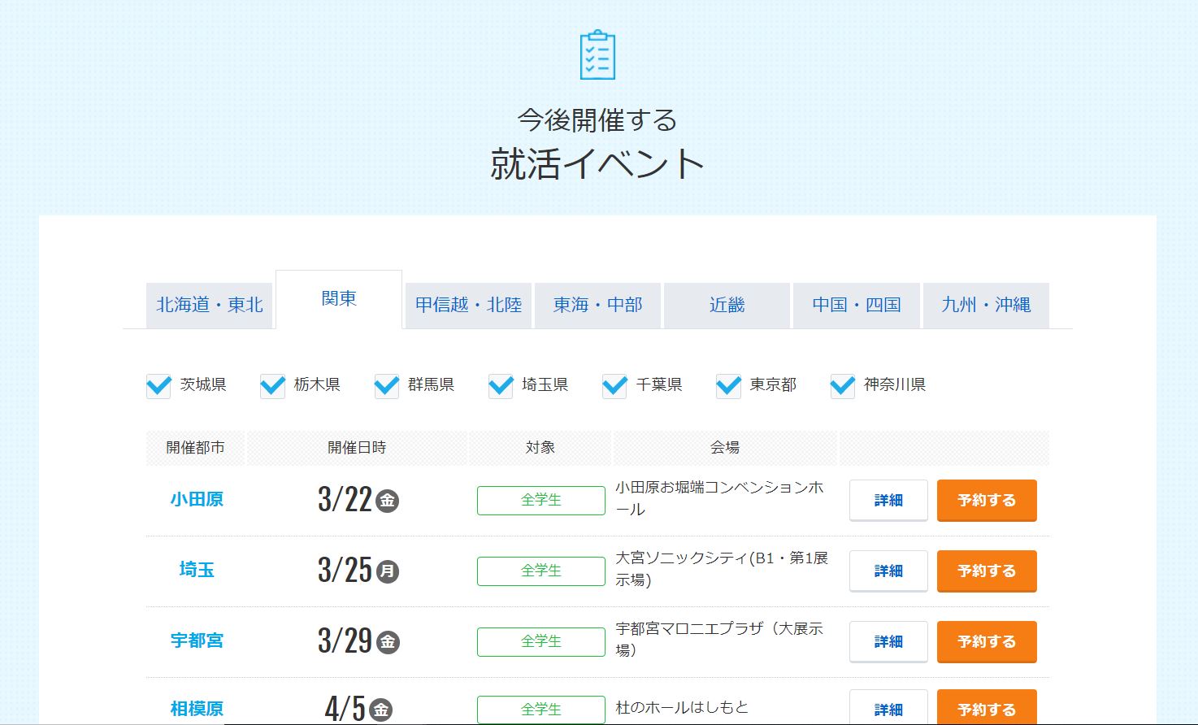This screenshot has width=1198, height=725.
Task: Switch to the 近畿 tab
Action: coord(727,305)
